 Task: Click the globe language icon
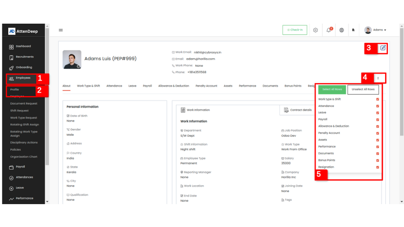tap(342, 30)
